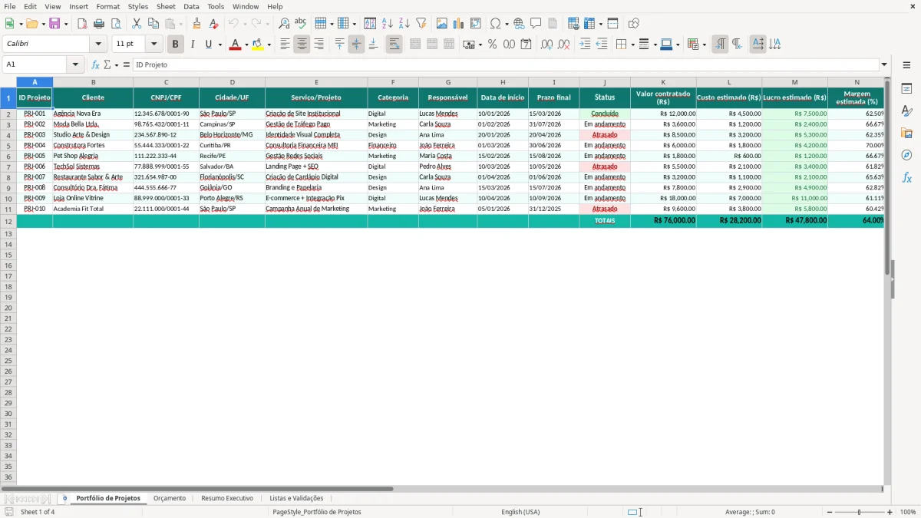Click the Define Print Area icon
This screenshot has width=921, height=518.
point(573,24)
